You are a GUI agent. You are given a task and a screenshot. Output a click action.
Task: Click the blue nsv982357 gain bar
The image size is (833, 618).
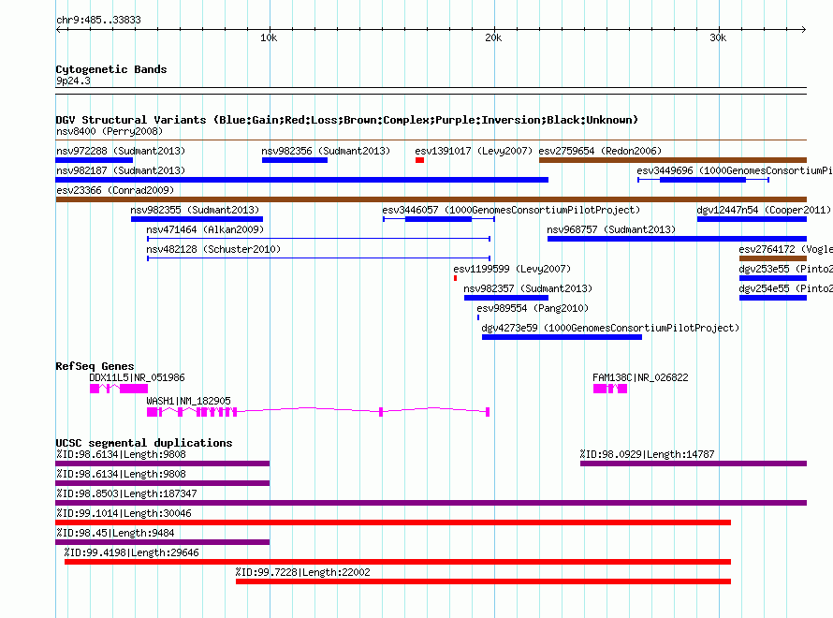click(506, 298)
